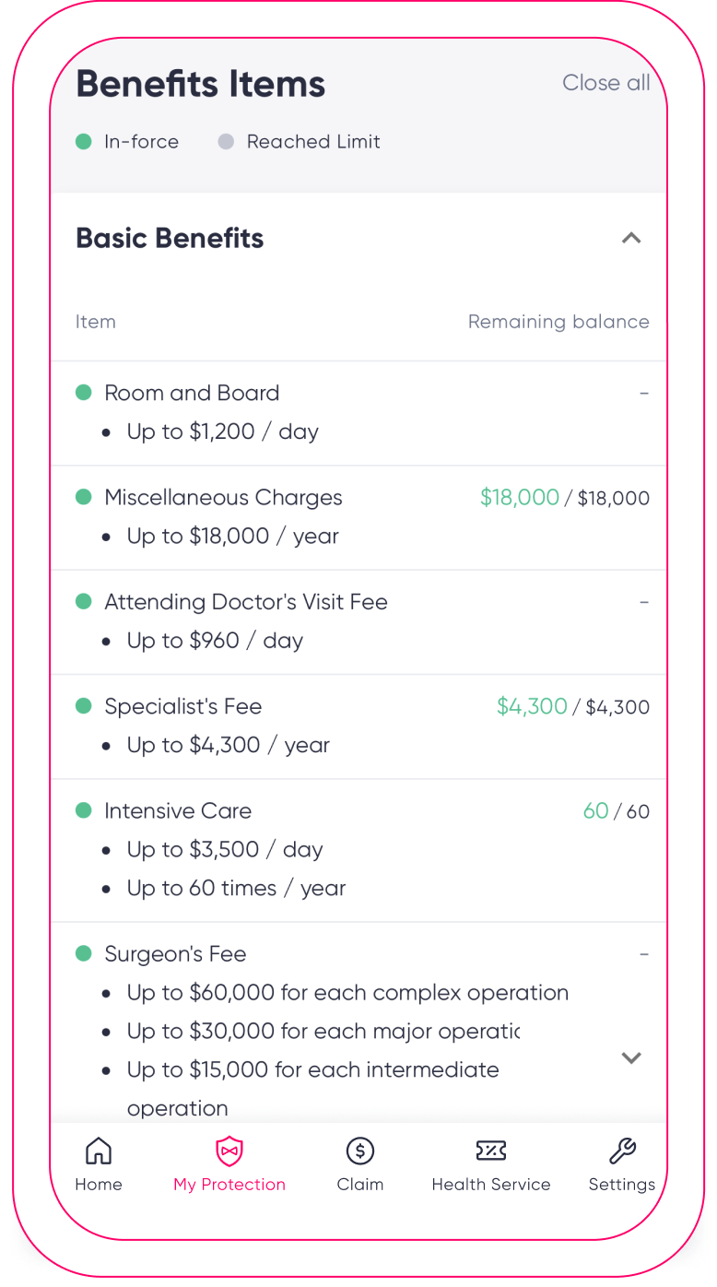Tap the Home house icon
The width and height of the screenshot is (717, 1287).
tap(99, 1151)
